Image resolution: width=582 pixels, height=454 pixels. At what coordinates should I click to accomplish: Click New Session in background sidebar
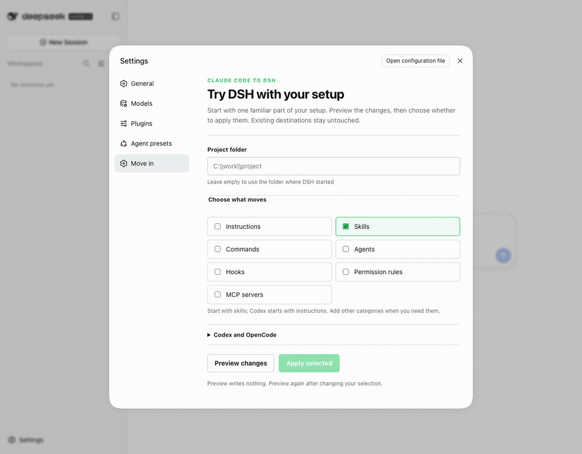pos(64,42)
